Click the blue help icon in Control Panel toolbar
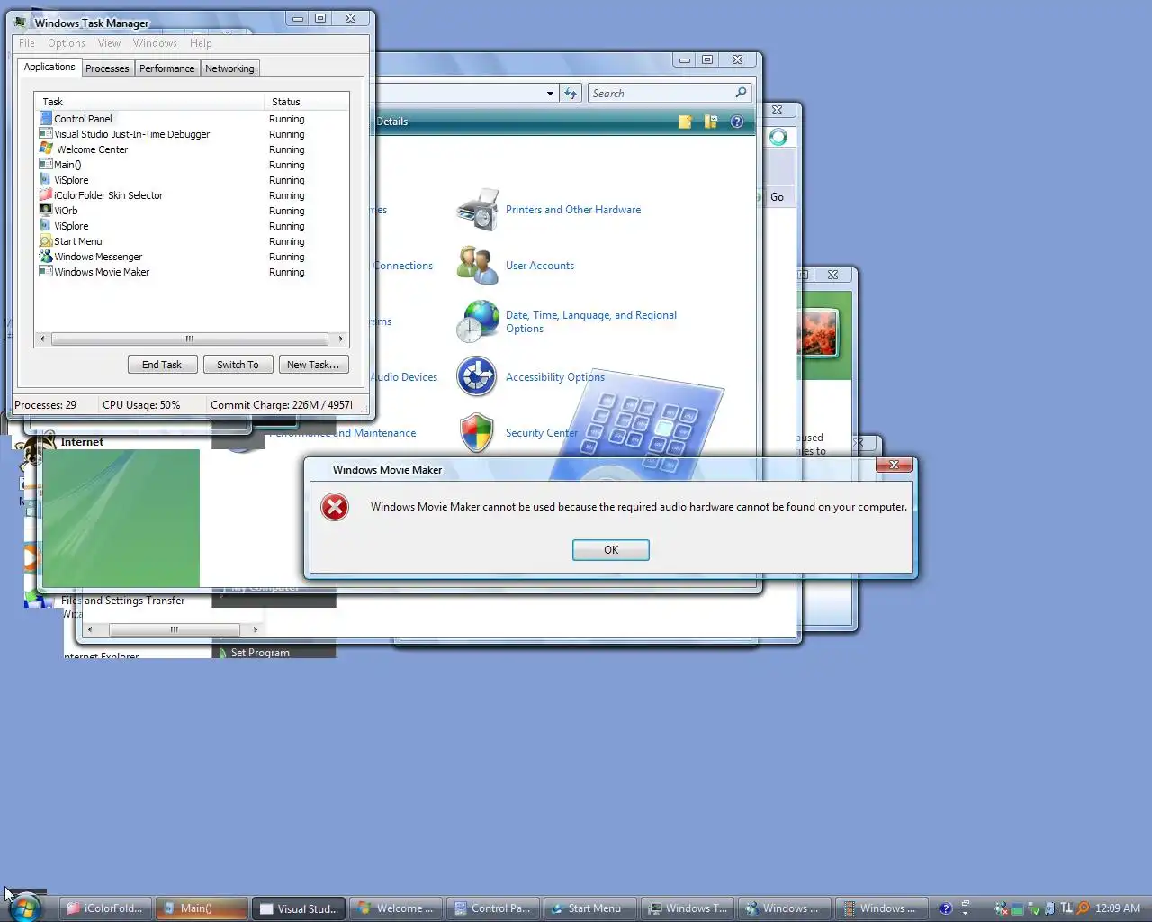The image size is (1152, 922). pos(737,122)
